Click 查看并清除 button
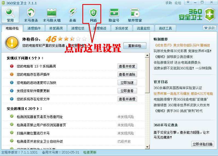Viewport: 218px width, 156px height. click(x=127, y=75)
